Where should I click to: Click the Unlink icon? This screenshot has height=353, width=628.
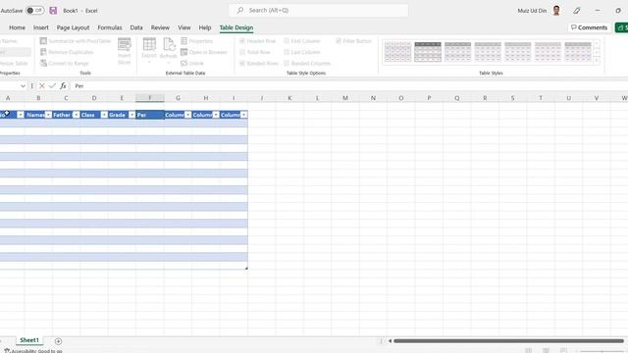184,63
